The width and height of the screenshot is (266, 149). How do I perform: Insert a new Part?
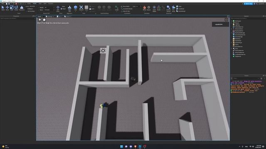76,8
